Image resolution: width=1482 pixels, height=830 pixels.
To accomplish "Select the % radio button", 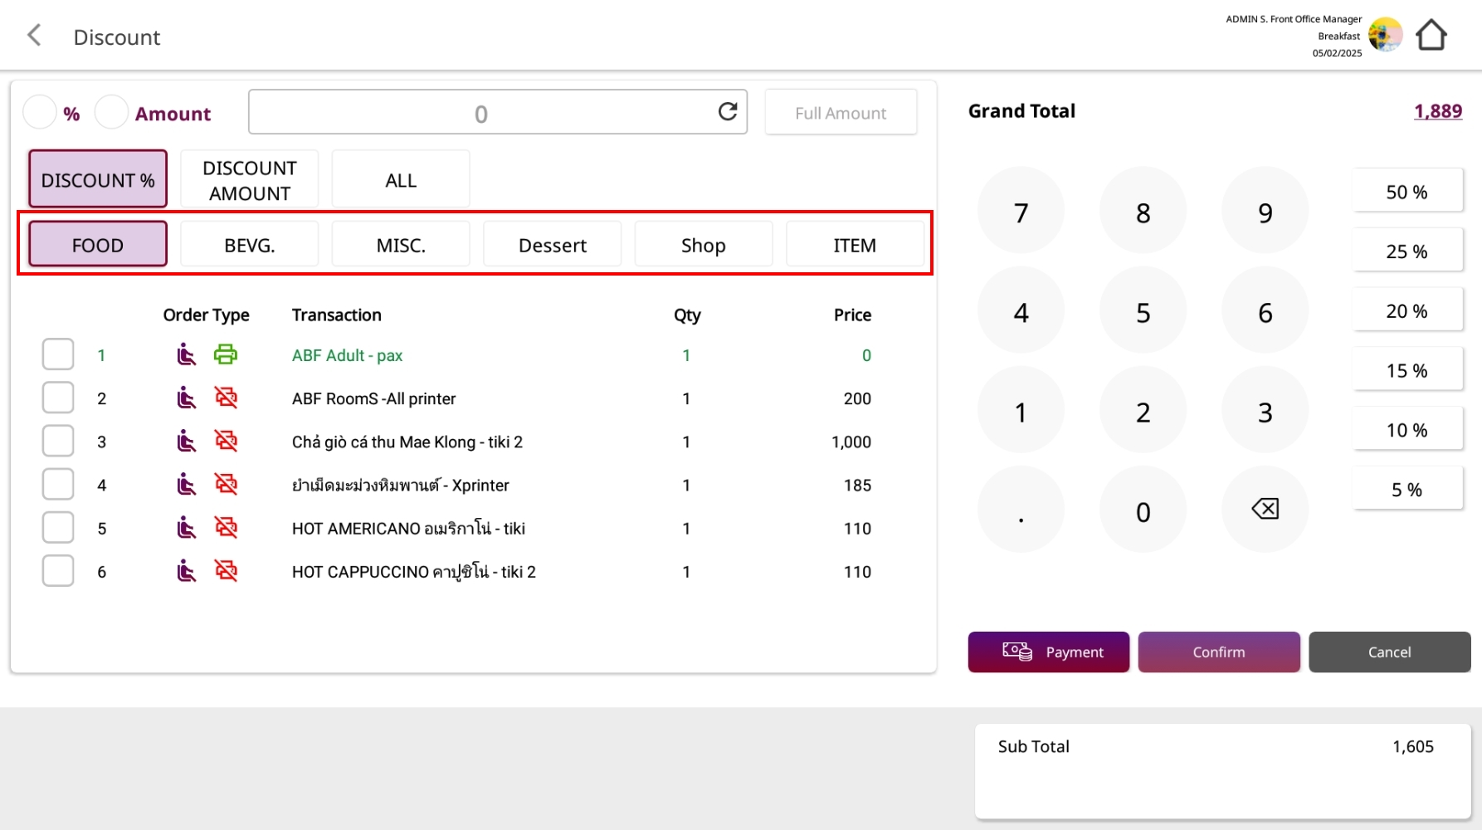I will [40, 113].
